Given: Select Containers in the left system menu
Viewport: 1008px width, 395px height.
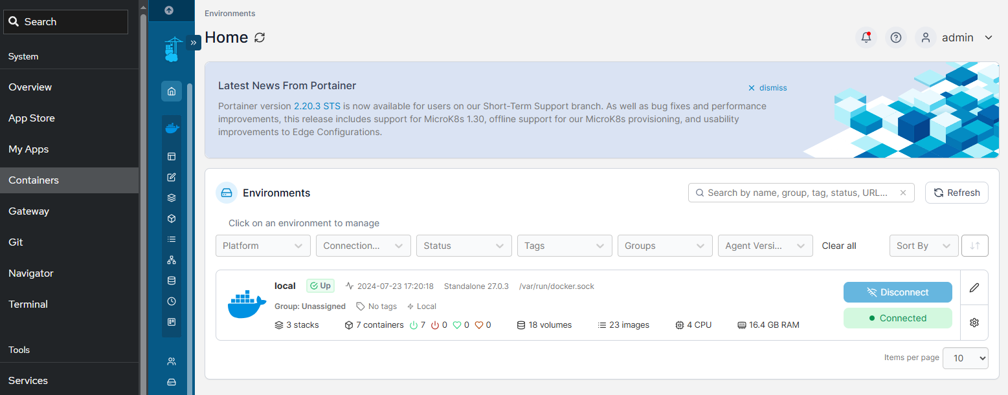Looking at the screenshot, I should [34, 180].
